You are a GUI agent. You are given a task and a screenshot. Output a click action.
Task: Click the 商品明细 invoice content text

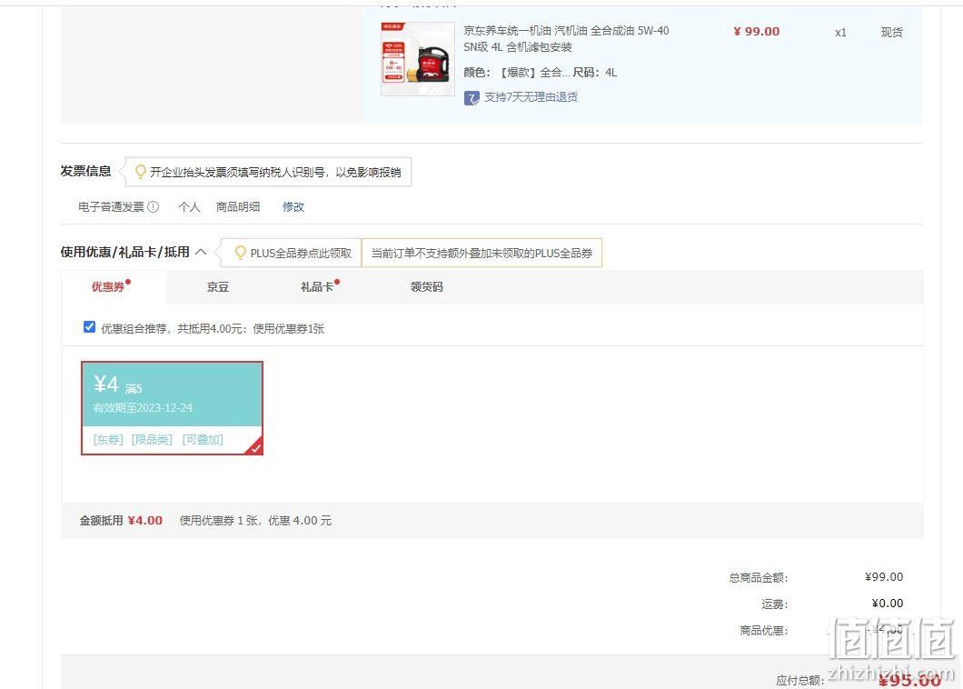pos(238,207)
